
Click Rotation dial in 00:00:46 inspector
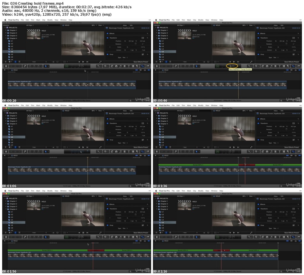286,44
